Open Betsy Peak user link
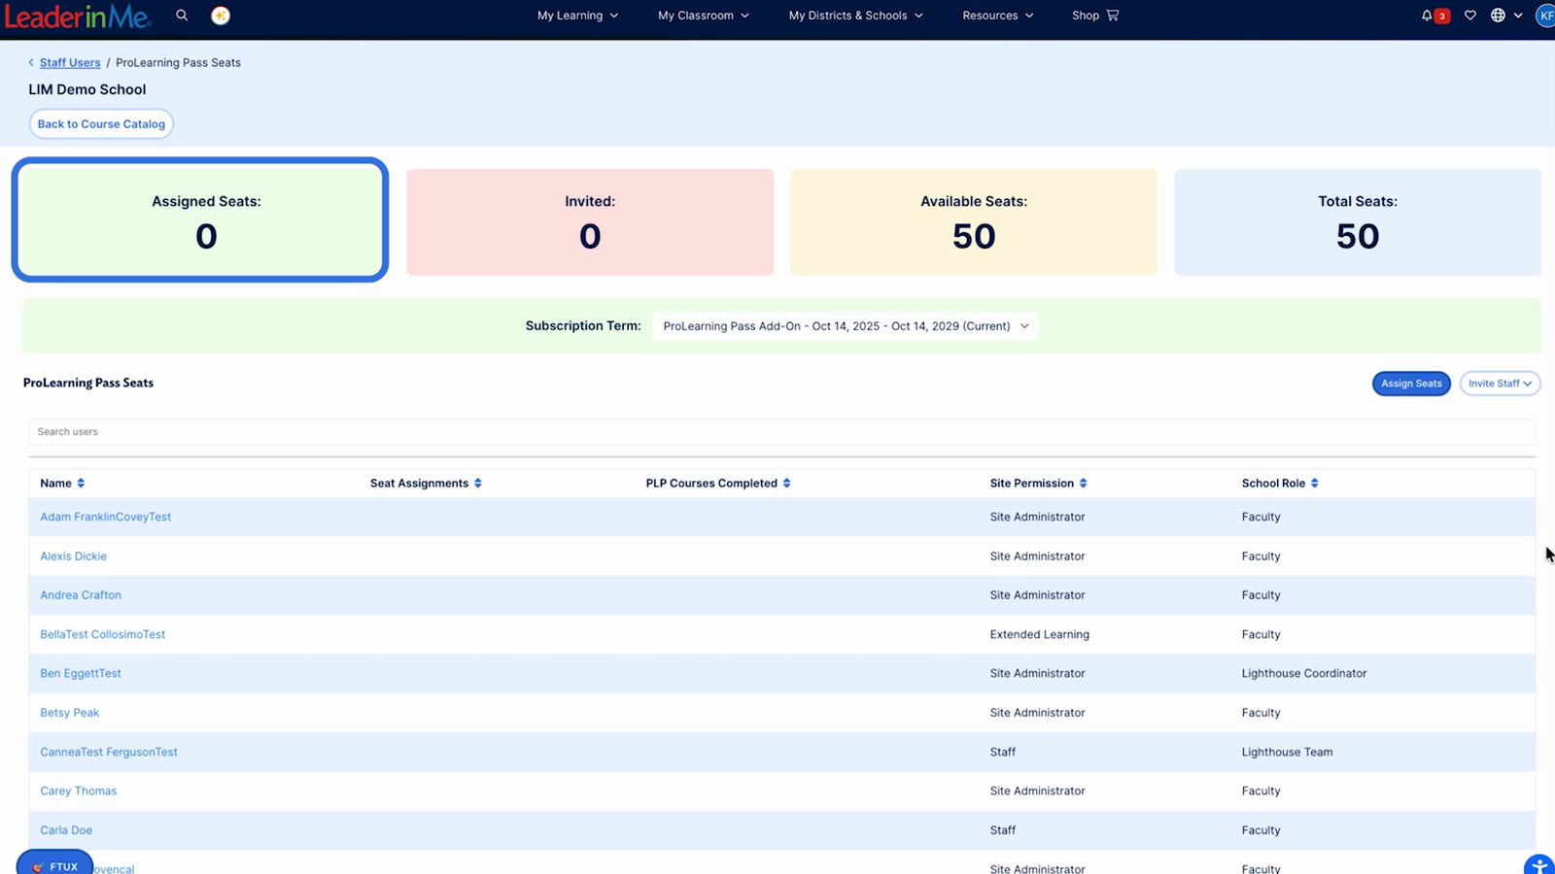This screenshot has height=874, width=1555. coord(69,713)
